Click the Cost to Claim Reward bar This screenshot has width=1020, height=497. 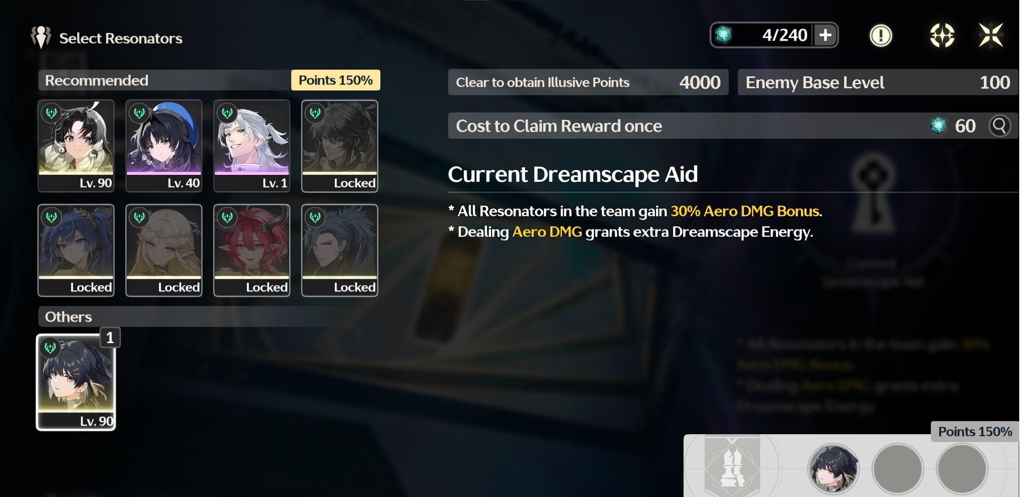[733, 126]
